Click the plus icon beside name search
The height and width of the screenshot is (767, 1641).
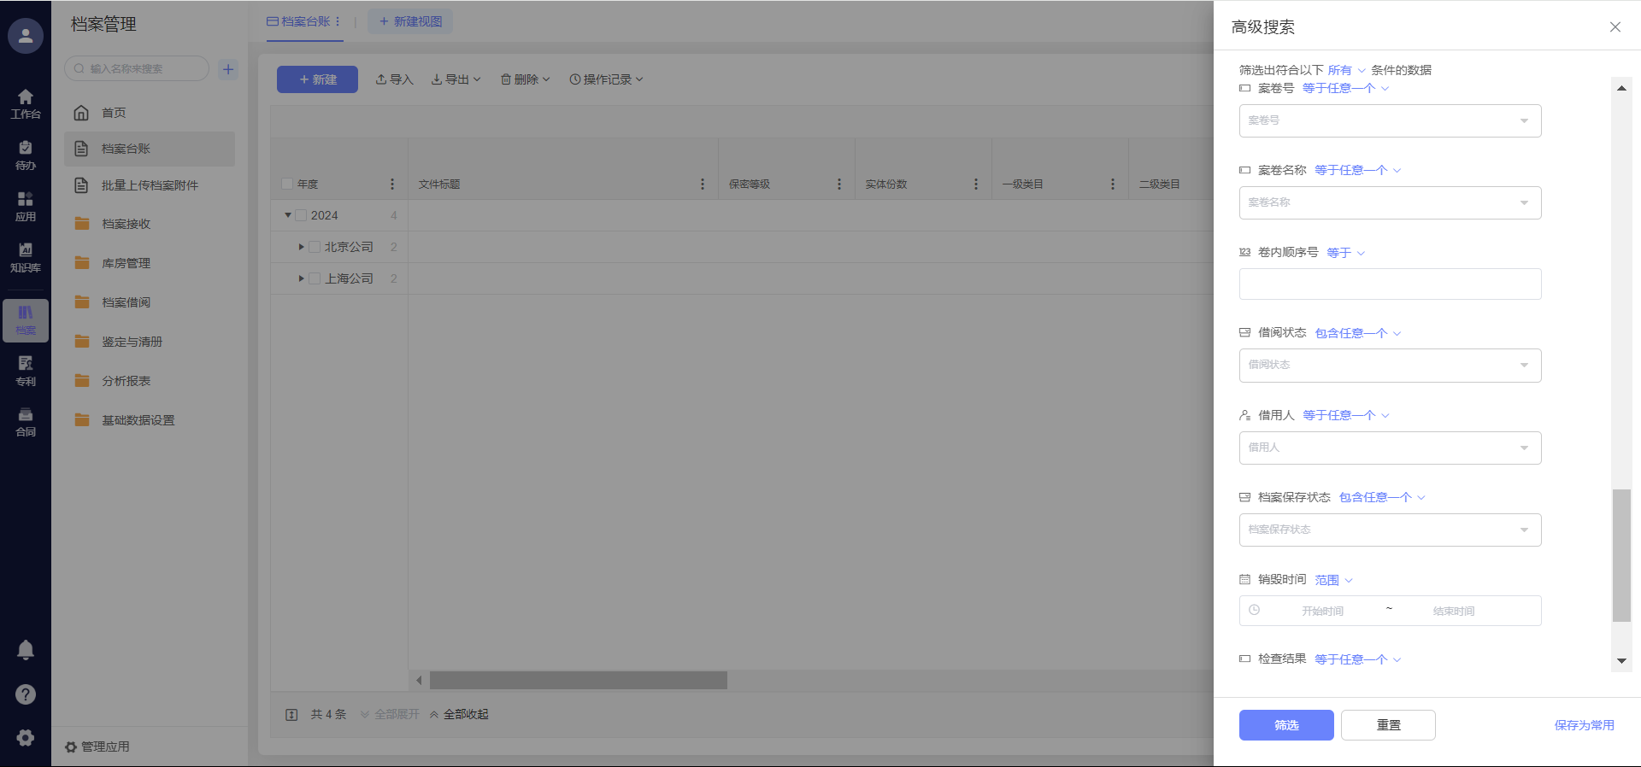(x=228, y=69)
